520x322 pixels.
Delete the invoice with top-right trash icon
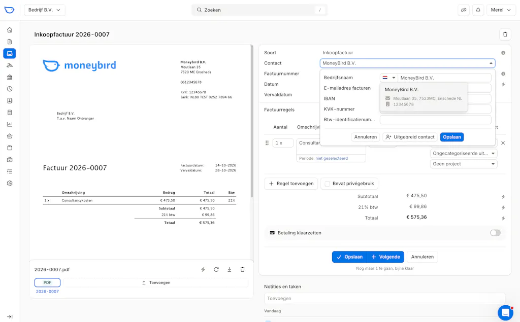505,34
